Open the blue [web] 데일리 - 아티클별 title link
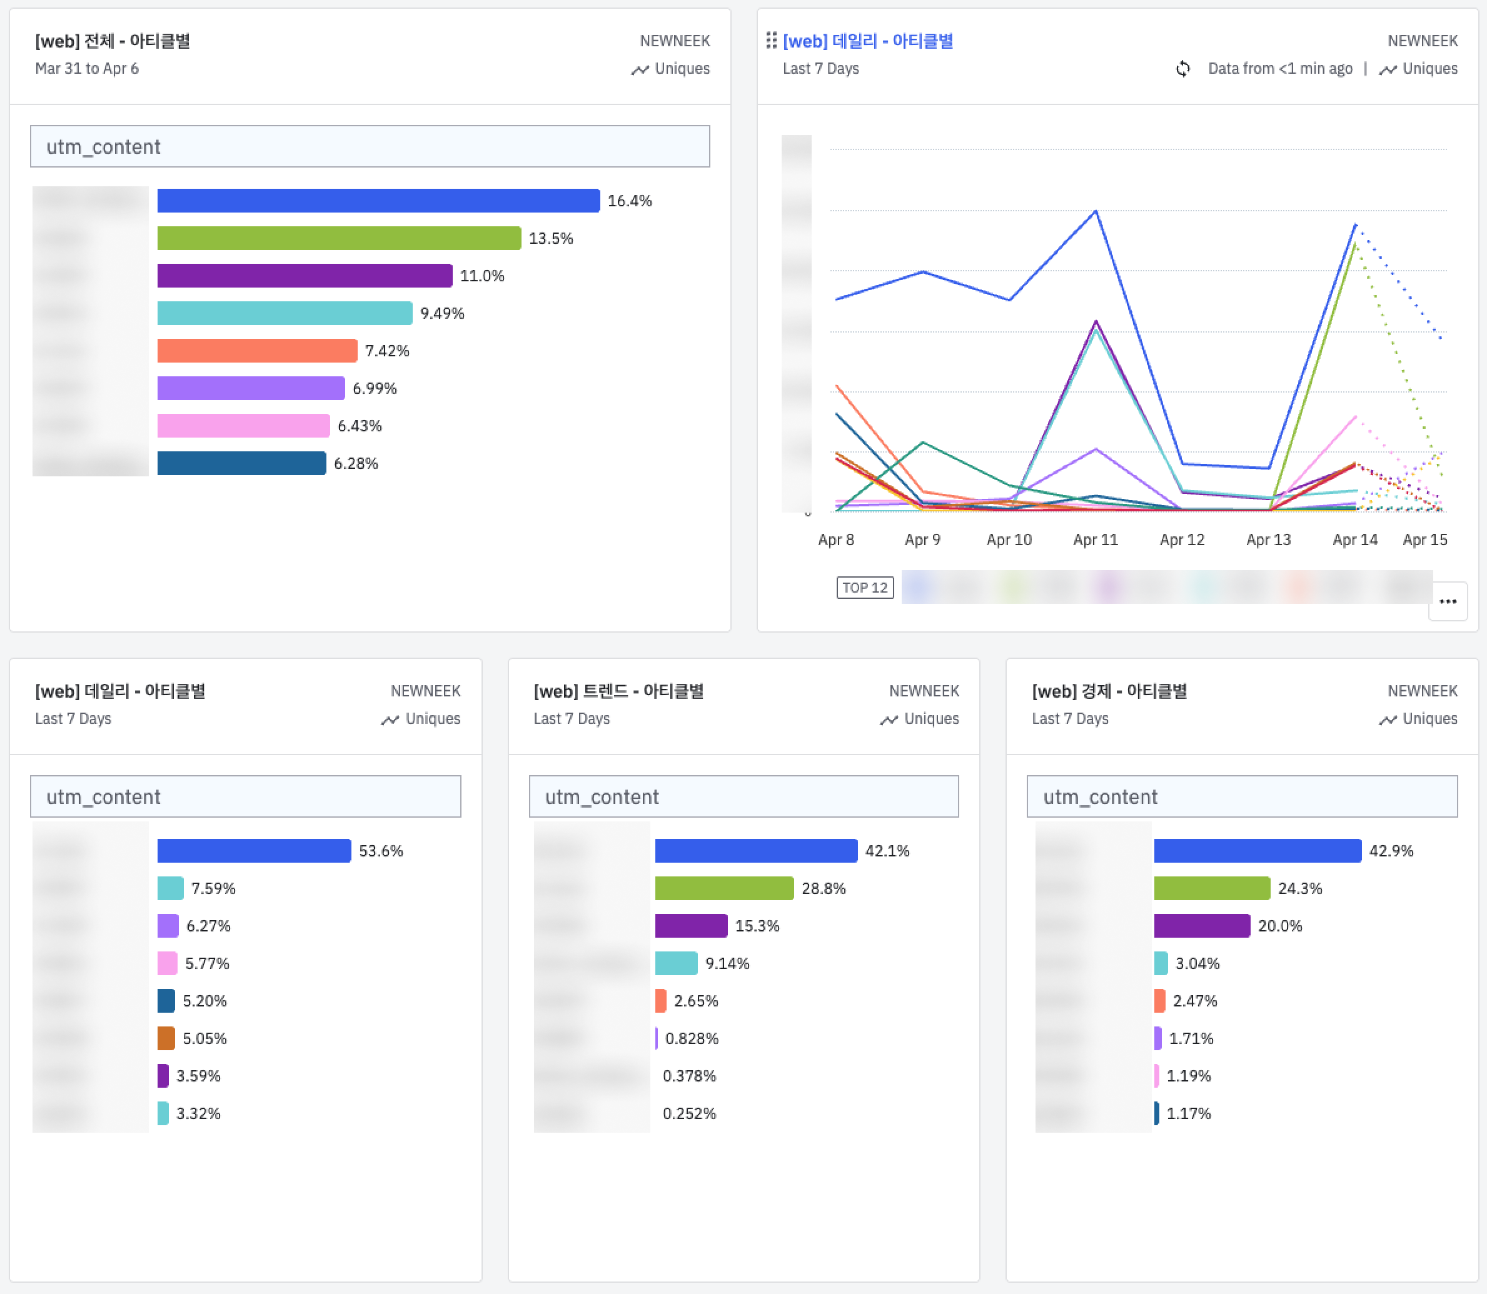1487x1294 pixels. tap(867, 41)
